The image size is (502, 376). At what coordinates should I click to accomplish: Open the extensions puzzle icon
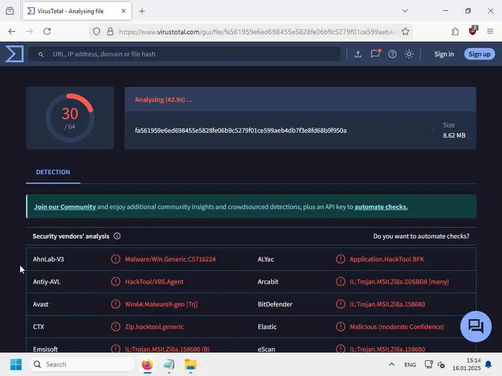click(455, 31)
